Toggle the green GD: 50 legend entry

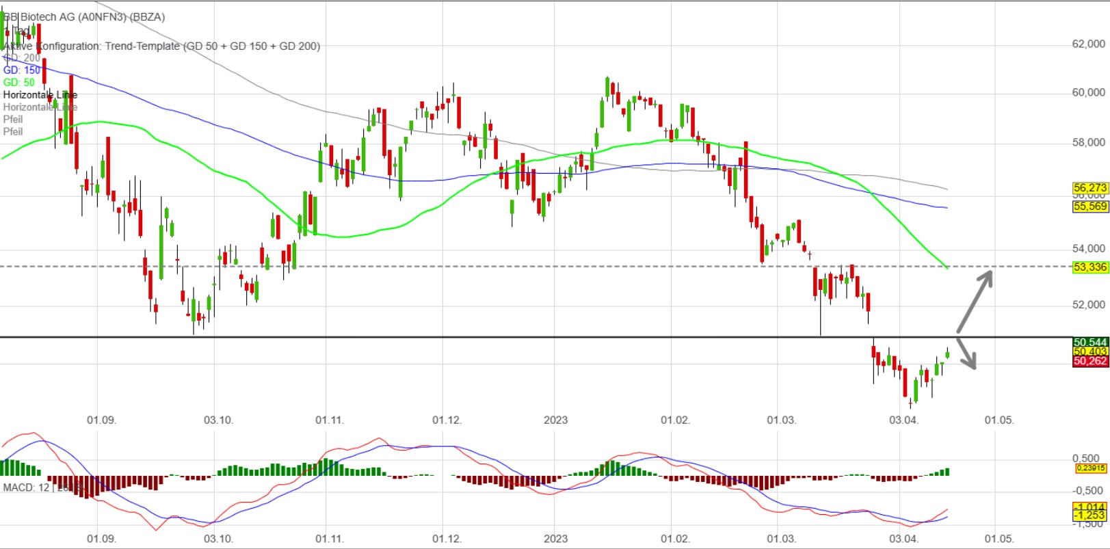(x=19, y=83)
